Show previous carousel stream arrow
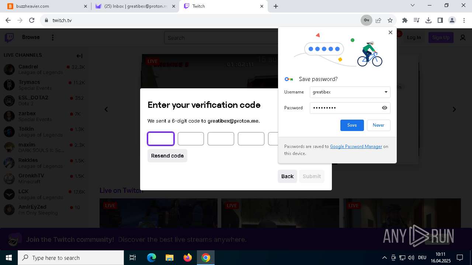472x265 pixels. coord(106,109)
